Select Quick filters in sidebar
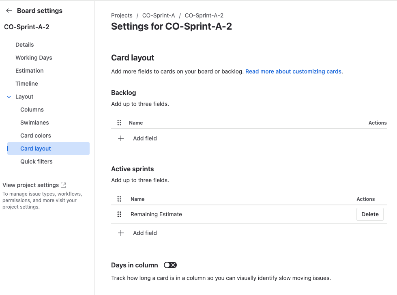Image resolution: width=397 pixels, height=295 pixels. click(x=36, y=161)
